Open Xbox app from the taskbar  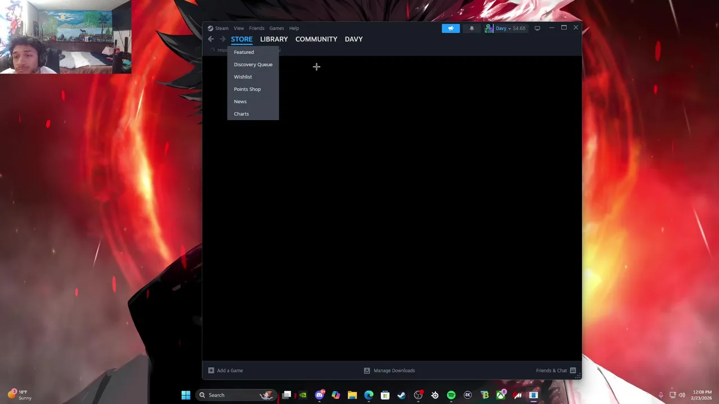(500, 395)
